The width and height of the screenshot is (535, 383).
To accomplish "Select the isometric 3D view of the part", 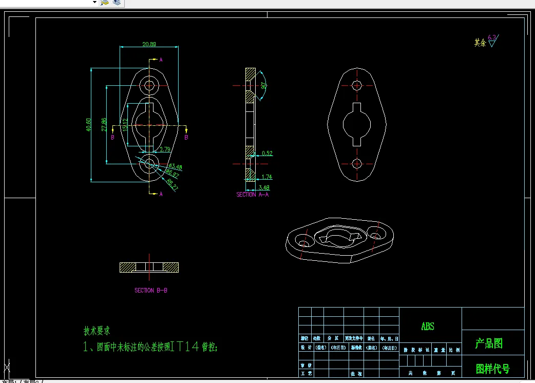I will (x=339, y=240).
